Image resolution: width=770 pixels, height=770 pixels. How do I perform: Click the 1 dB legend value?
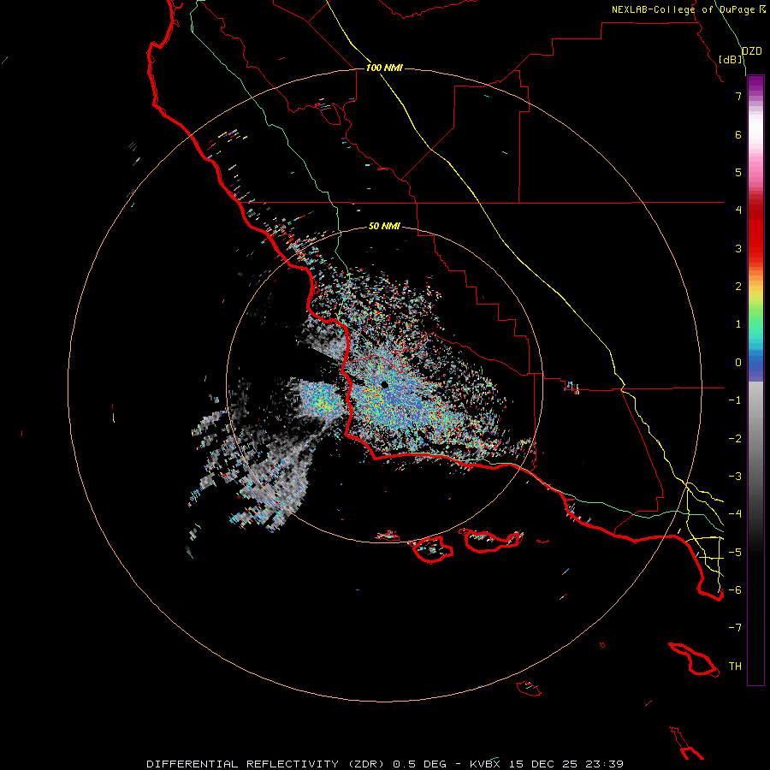pos(738,323)
